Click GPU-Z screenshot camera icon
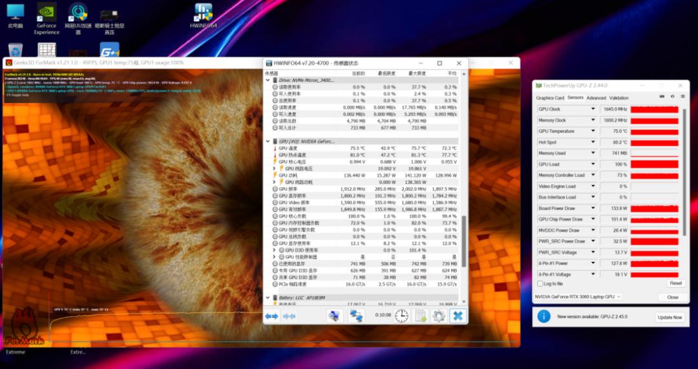This screenshot has width=698, height=369. click(x=661, y=97)
